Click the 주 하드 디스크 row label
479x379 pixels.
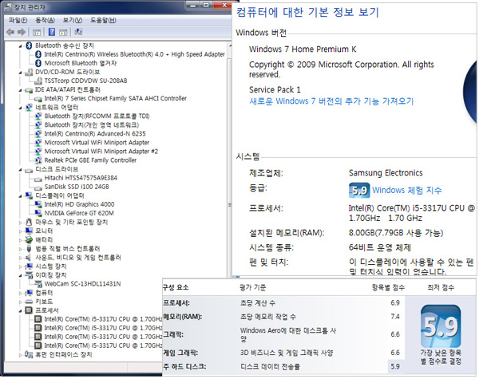tap(184, 366)
